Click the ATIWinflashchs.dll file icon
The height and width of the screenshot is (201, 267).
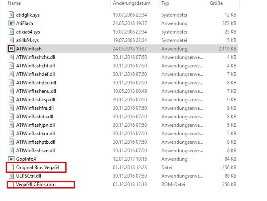tap(11, 57)
